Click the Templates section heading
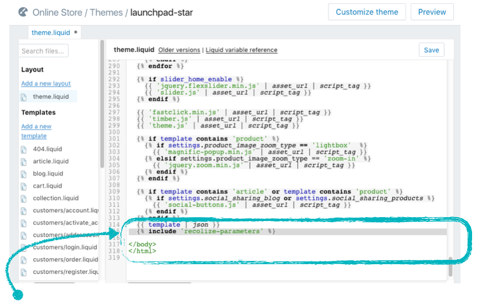This screenshot has width=477, height=303. coord(38,112)
